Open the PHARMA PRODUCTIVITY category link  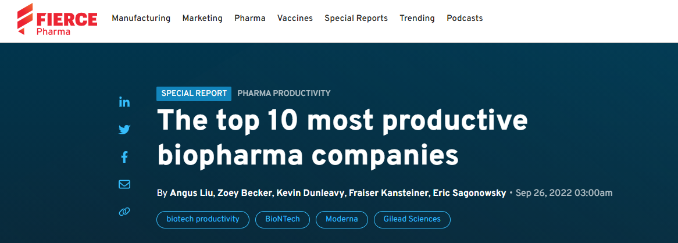[284, 94]
